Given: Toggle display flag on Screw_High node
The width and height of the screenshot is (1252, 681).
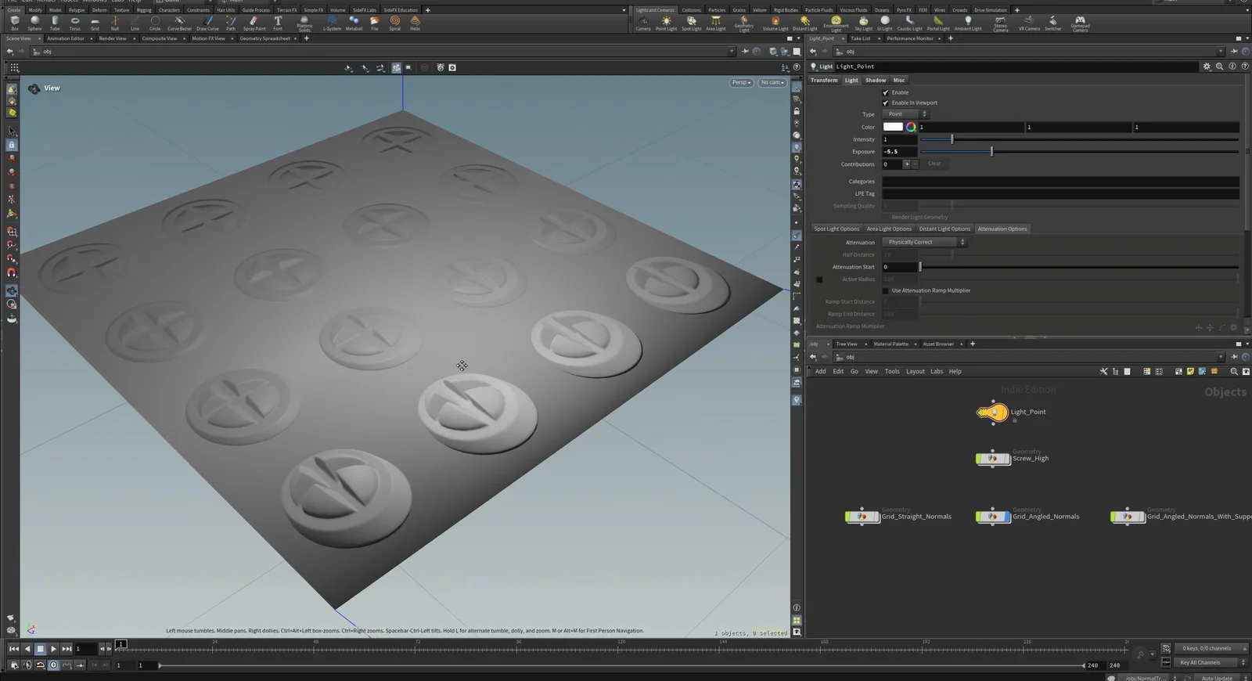Looking at the screenshot, I should 1009,459.
